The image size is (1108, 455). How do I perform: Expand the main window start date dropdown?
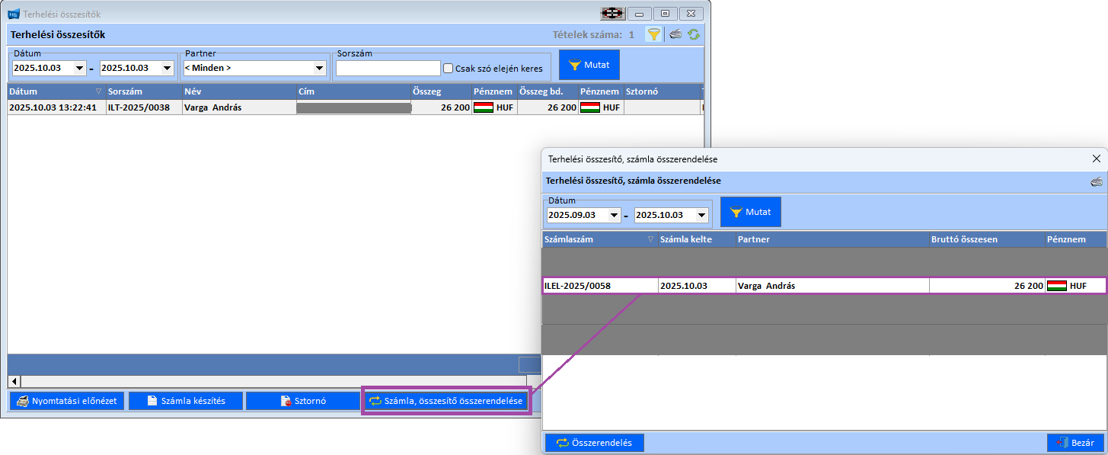(x=79, y=68)
